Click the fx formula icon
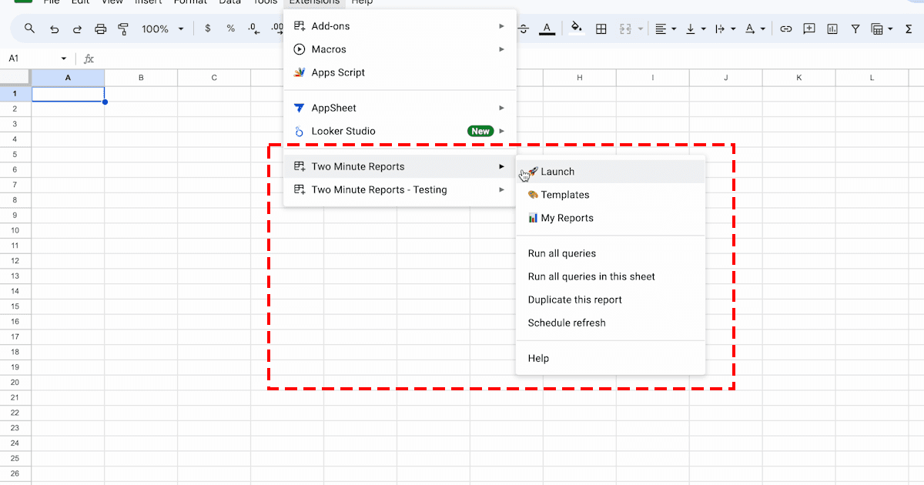The height and width of the screenshot is (485, 924). tap(89, 59)
